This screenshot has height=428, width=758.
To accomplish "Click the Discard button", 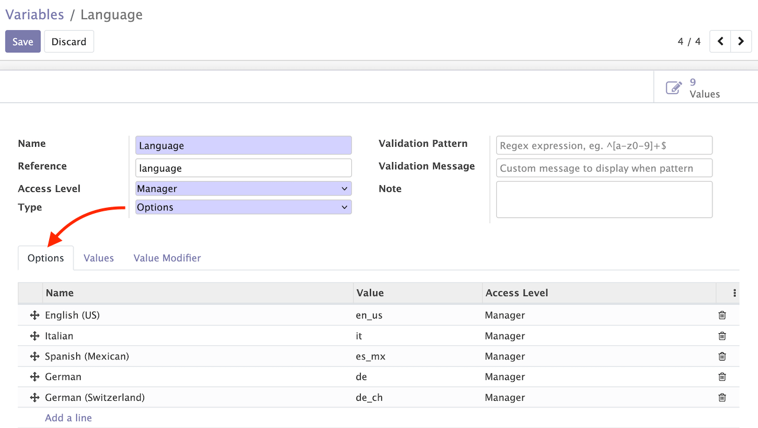I will pyautogui.click(x=69, y=41).
